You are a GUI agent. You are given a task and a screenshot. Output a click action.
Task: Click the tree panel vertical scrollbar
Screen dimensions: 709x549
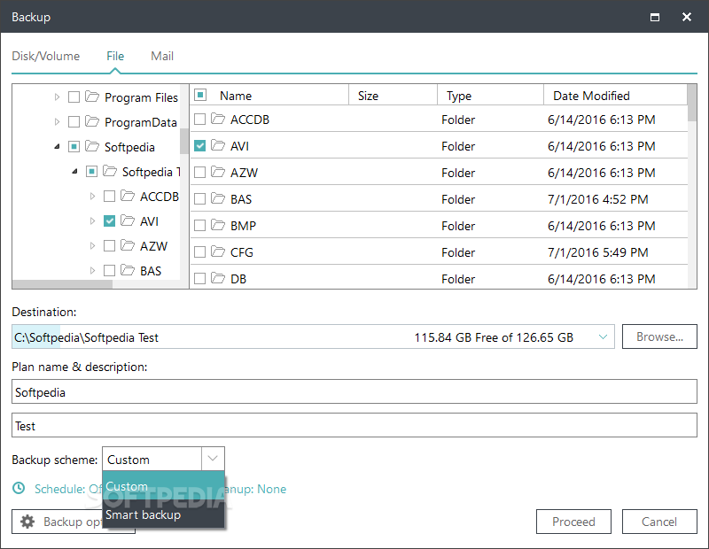tap(184, 141)
